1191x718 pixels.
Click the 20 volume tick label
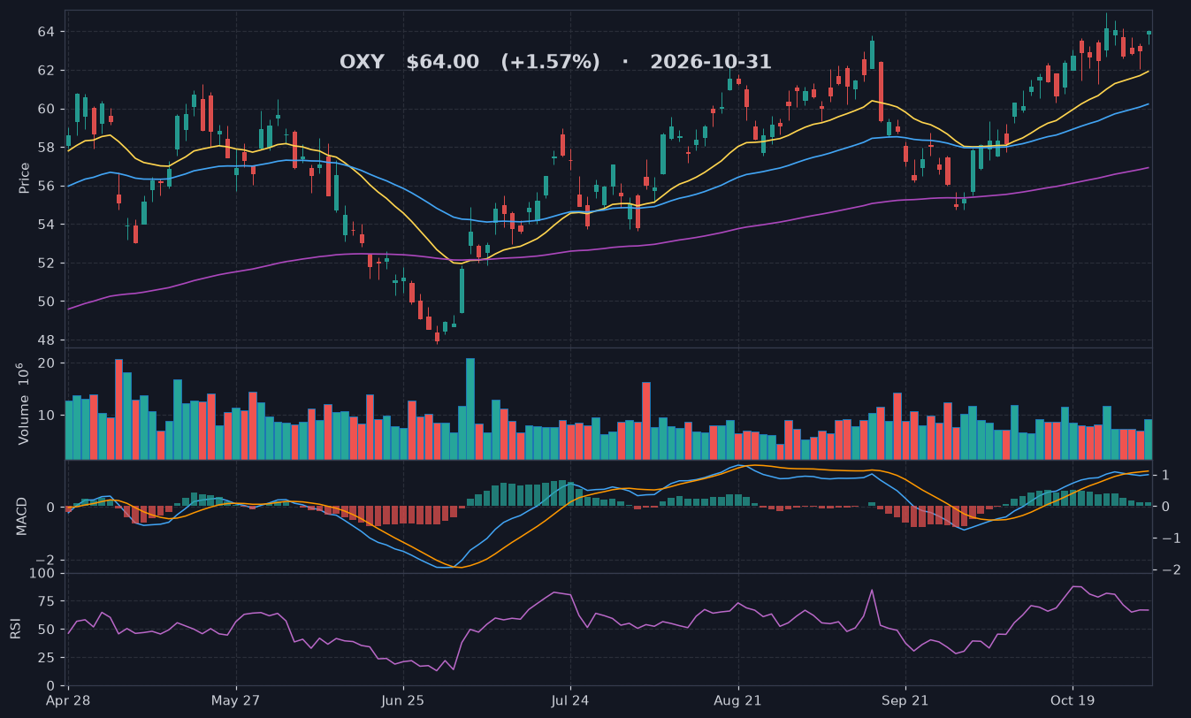pyautogui.click(x=46, y=363)
